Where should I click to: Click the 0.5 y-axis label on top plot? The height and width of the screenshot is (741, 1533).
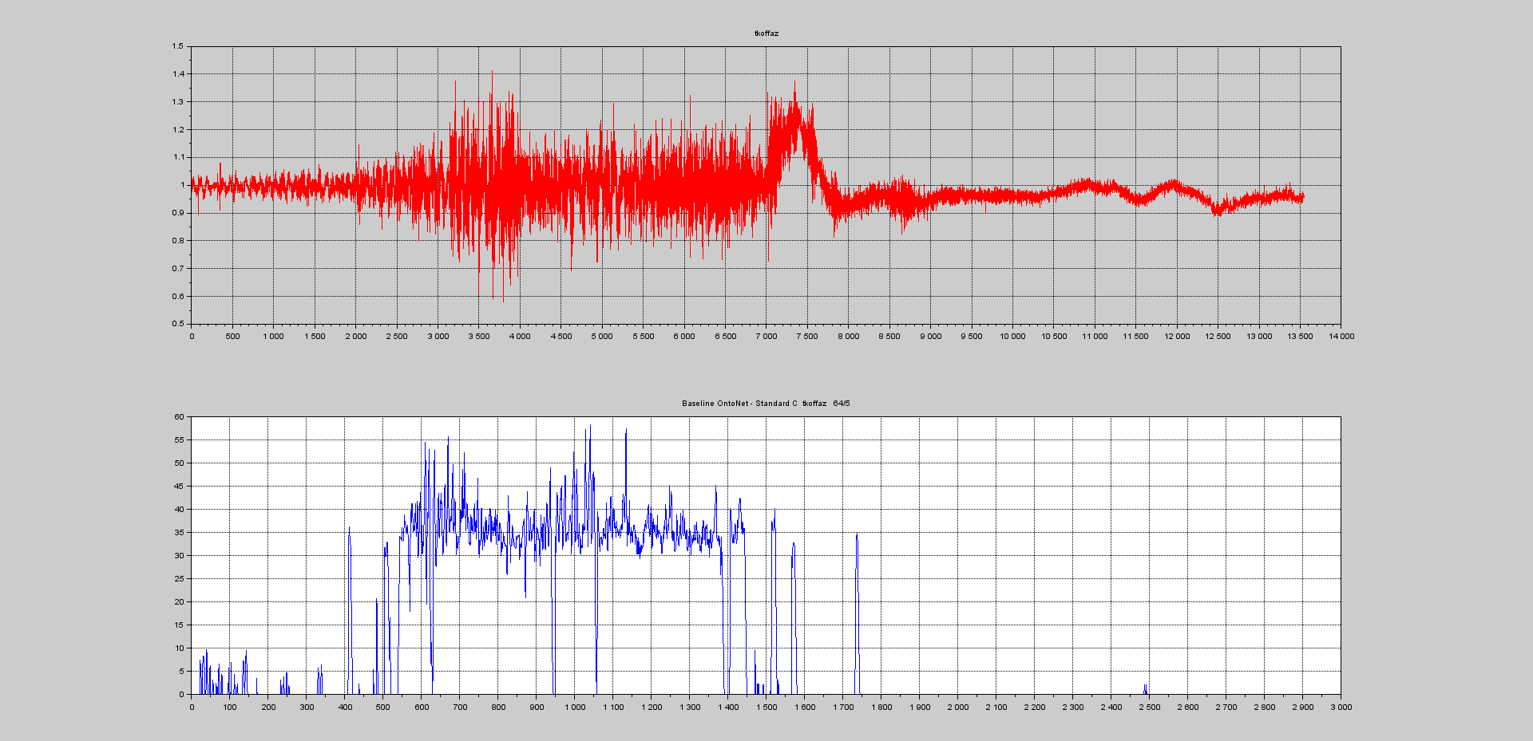(177, 324)
